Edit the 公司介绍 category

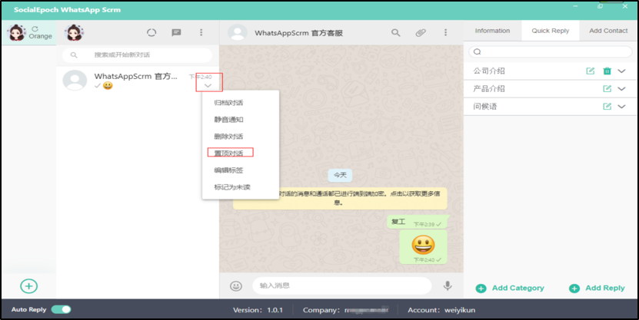tap(590, 71)
